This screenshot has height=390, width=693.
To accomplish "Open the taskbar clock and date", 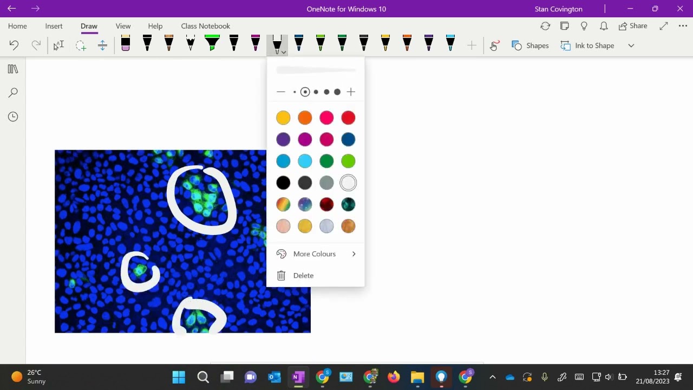I will point(653,377).
